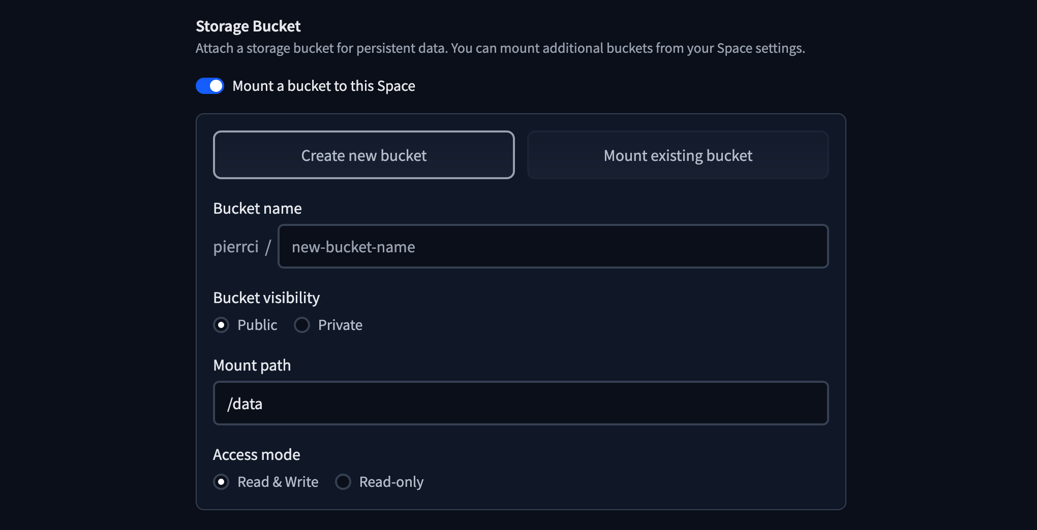The height and width of the screenshot is (530, 1037).
Task: Switch to the Mount existing bucket tab
Action: 678,155
